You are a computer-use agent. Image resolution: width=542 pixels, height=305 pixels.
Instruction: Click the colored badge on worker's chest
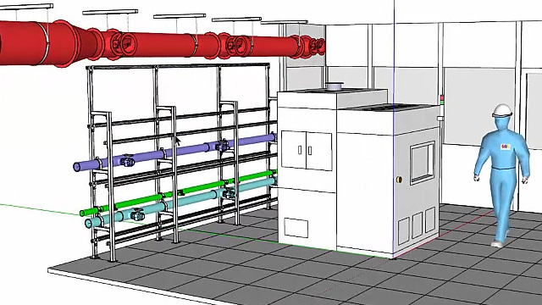point(505,147)
